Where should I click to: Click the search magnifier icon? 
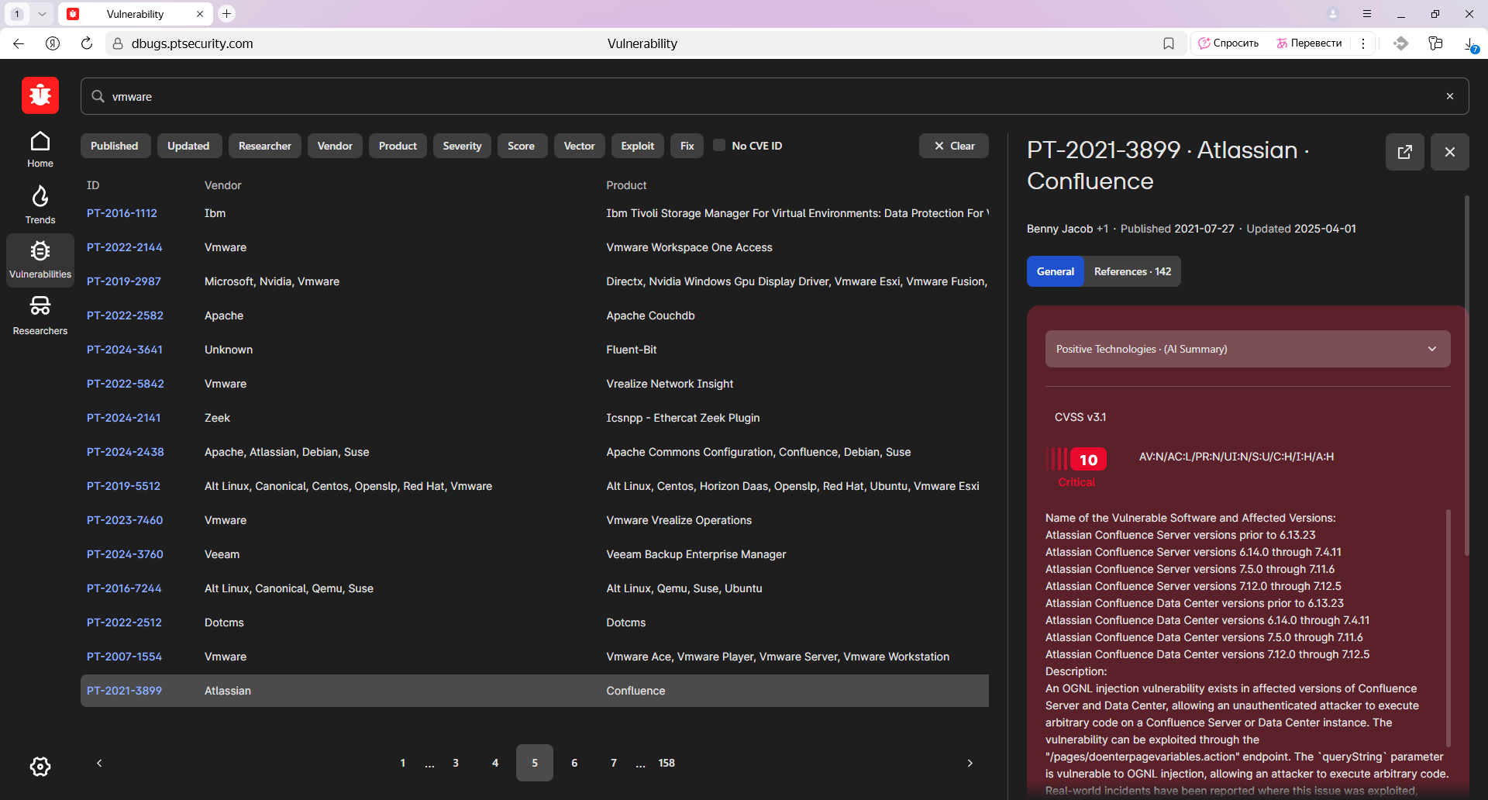[x=98, y=96]
